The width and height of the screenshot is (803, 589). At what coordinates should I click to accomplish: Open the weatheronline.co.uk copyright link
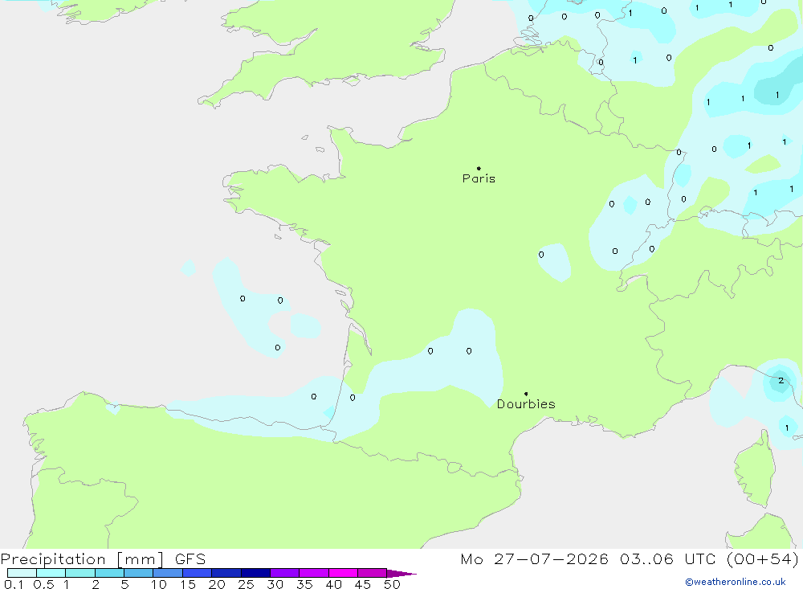click(x=736, y=582)
